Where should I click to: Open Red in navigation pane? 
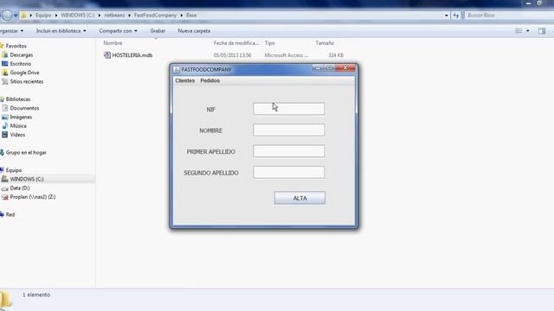pyautogui.click(x=10, y=214)
